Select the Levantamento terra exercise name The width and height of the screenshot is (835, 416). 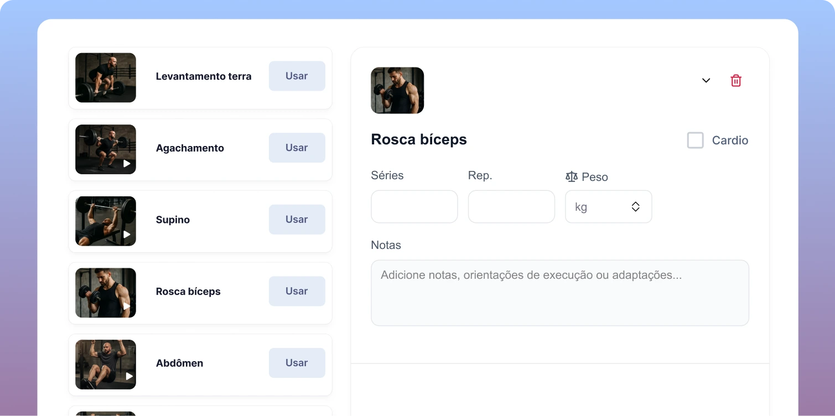click(x=204, y=76)
